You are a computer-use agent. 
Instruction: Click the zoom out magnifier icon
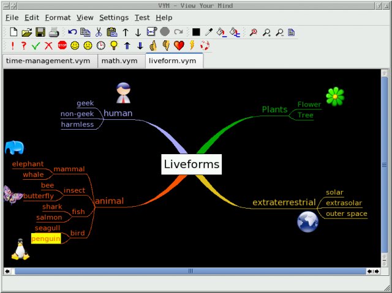pyautogui.click(x=279, y=32)
